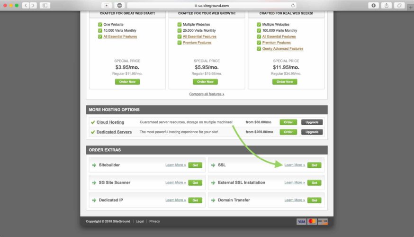Click the address bar ua.siteground.com
Screen dimensions: 414x237
coord(211,5)
